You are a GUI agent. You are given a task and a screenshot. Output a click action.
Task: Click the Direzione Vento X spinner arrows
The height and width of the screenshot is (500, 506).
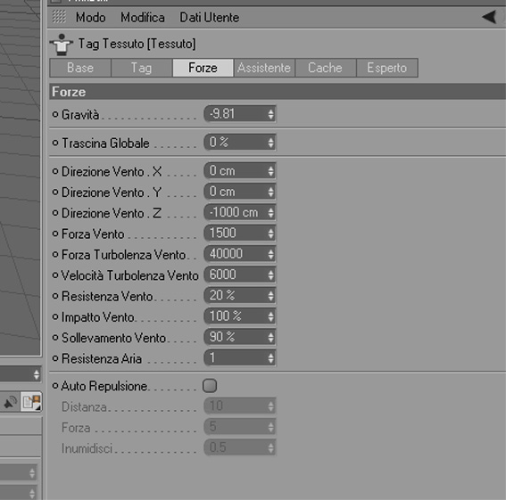[x=270, y=171]
